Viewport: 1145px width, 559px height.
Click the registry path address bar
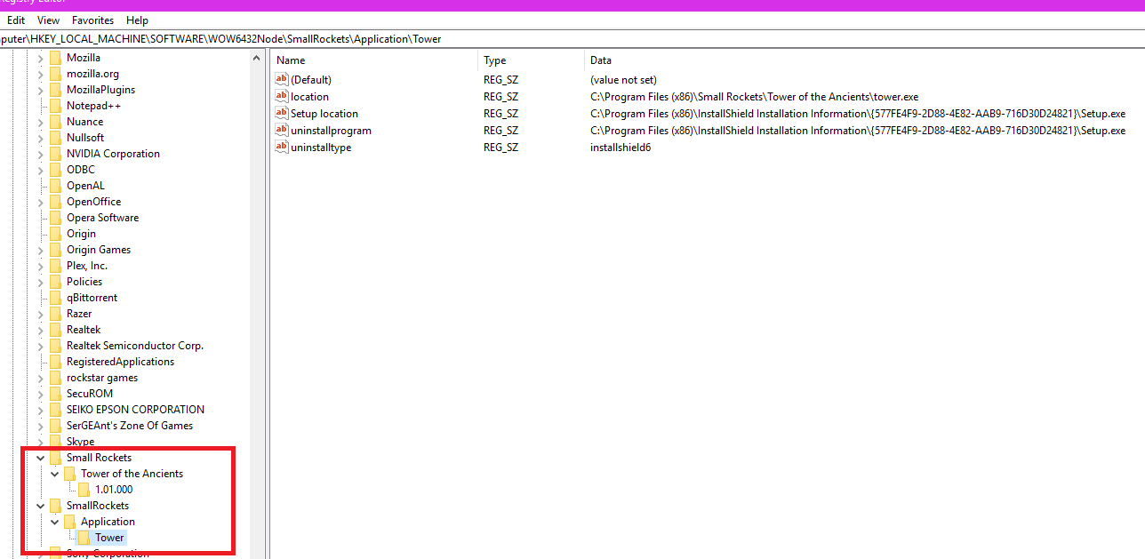[x=572, y=39]
